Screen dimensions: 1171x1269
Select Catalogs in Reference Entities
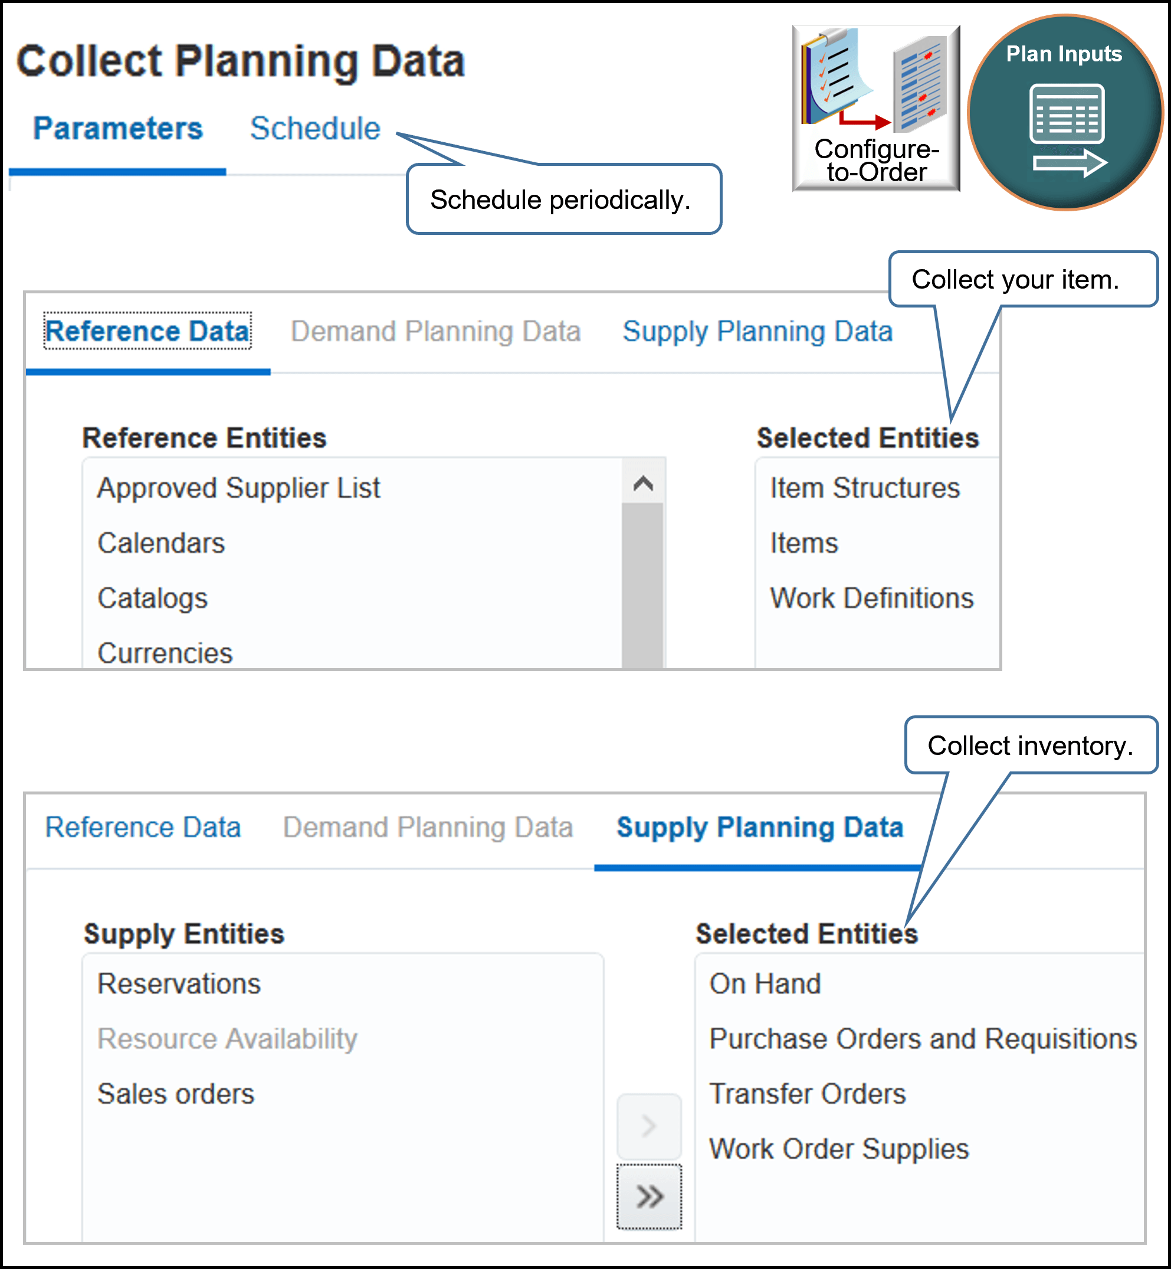coord(152,598)
